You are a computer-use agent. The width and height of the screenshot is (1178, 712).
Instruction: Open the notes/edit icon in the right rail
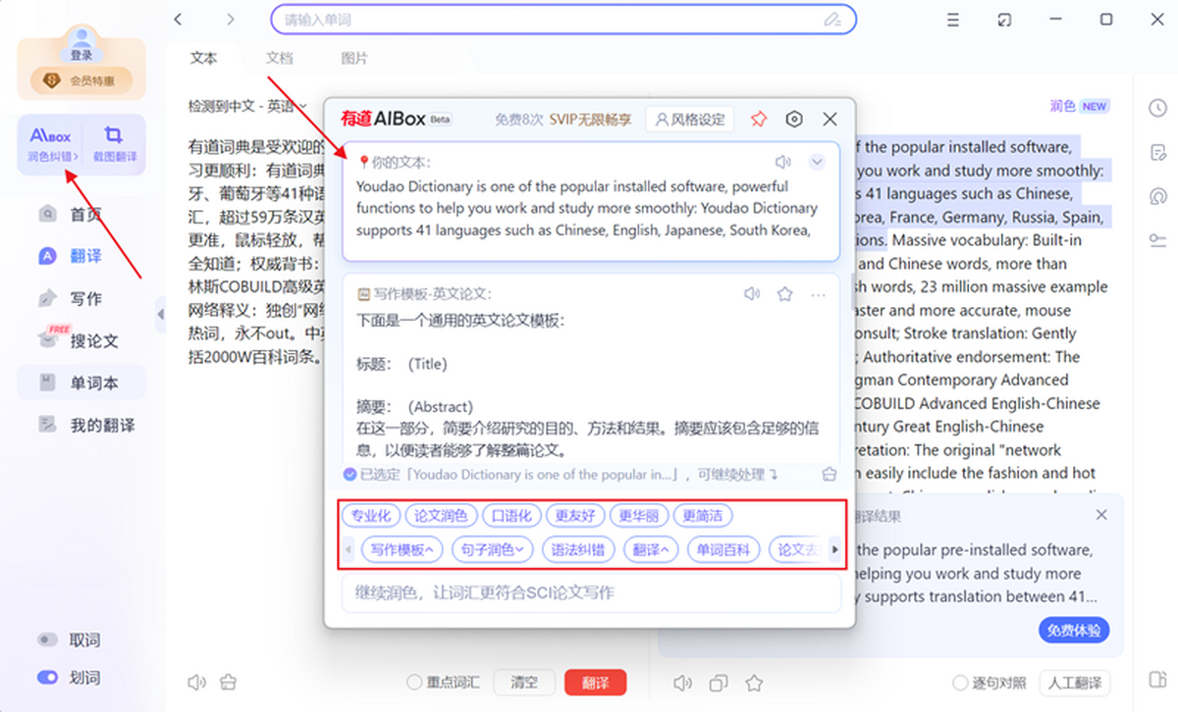1157,152
